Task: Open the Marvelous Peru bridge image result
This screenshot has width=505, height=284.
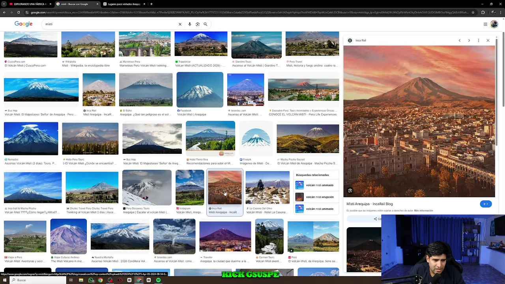Action: (x=145, y=44)
